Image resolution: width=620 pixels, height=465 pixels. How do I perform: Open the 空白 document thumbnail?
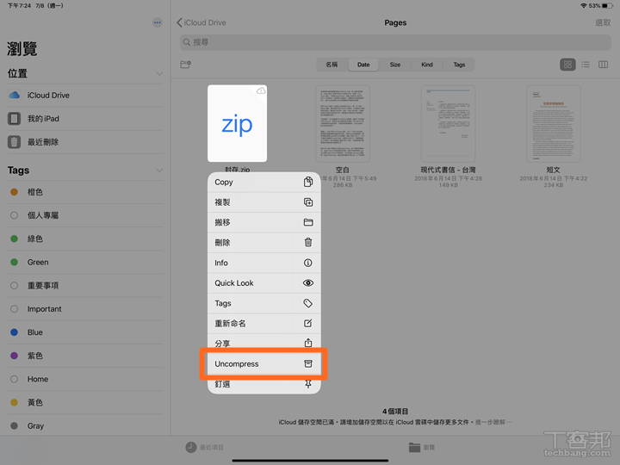pos(343,124)
